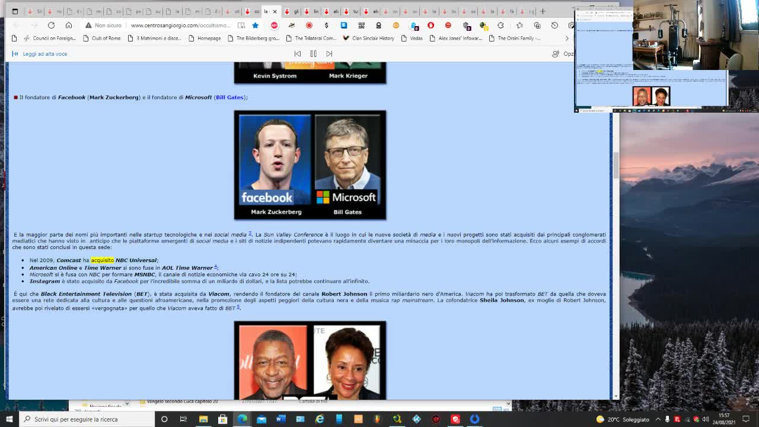Click the dollar sign extension icon
The image size is (759, 427).
click(326, 26)
